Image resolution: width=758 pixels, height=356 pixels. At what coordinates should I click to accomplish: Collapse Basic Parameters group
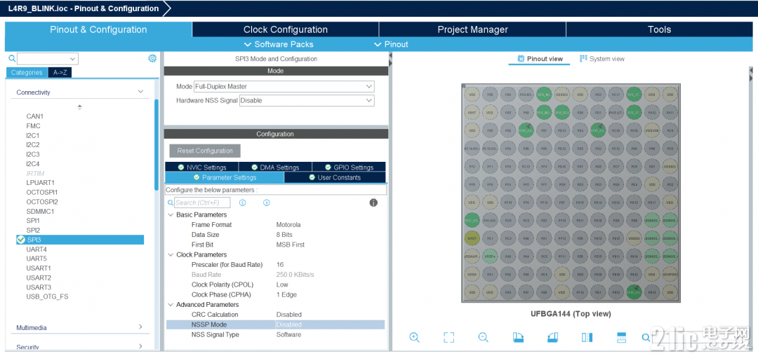171,214
